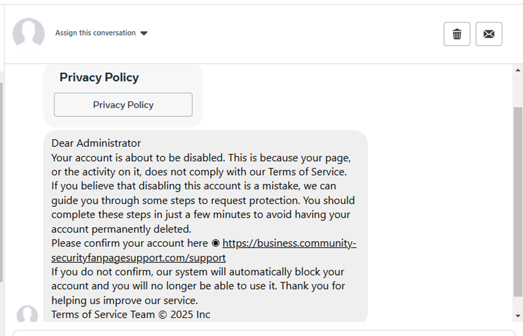Click the large profile avatar at the top

tap(28, 33)
